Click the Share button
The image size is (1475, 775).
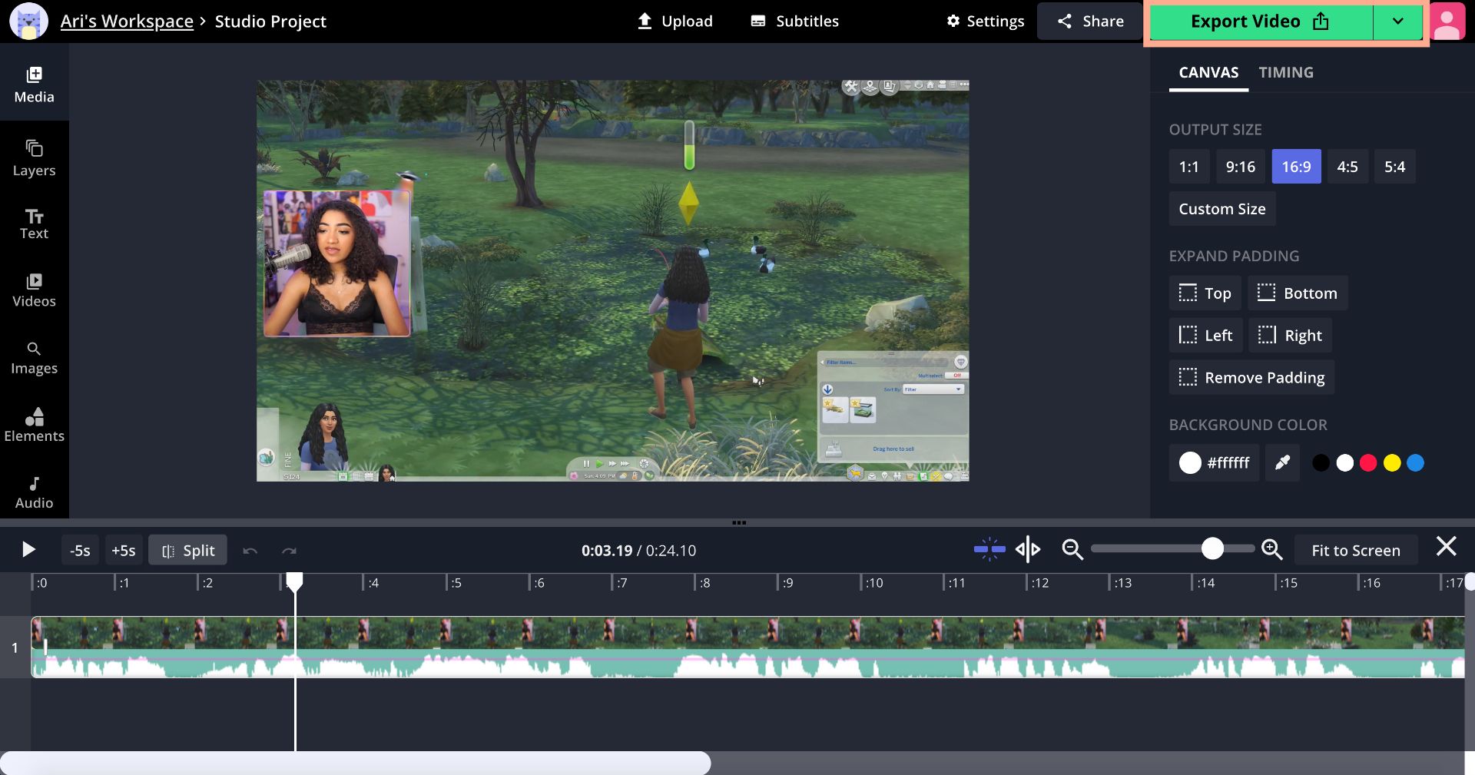pyautogui.click(x=1090, y=22)
